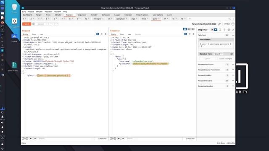Click the Cancel button next to Send
This screenshot has width=269, height=151.
point(41,24)
